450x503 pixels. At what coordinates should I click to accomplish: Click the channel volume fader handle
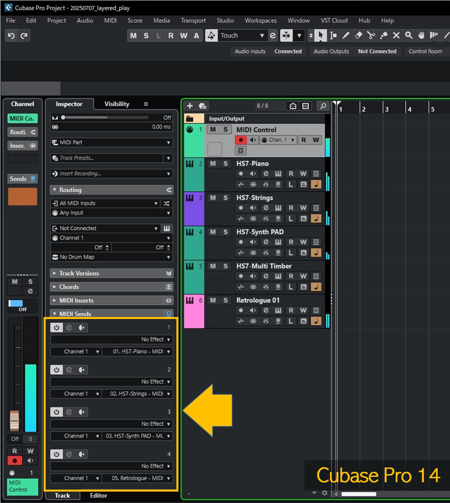click(14, 421)
